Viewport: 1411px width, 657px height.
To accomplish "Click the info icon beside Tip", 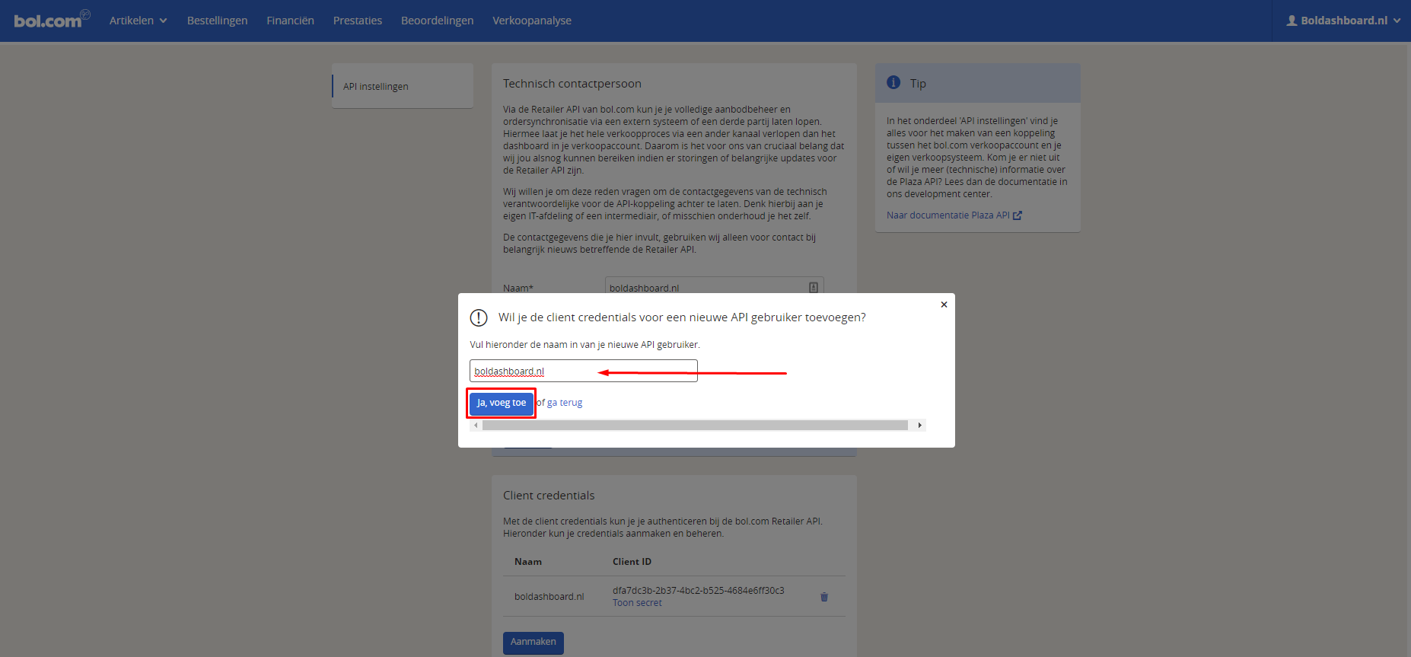I will click(x=893, y=83).
